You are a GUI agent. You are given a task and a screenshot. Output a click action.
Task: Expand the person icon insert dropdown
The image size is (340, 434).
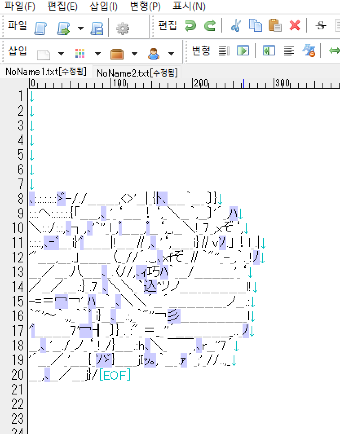coord(171,53)
